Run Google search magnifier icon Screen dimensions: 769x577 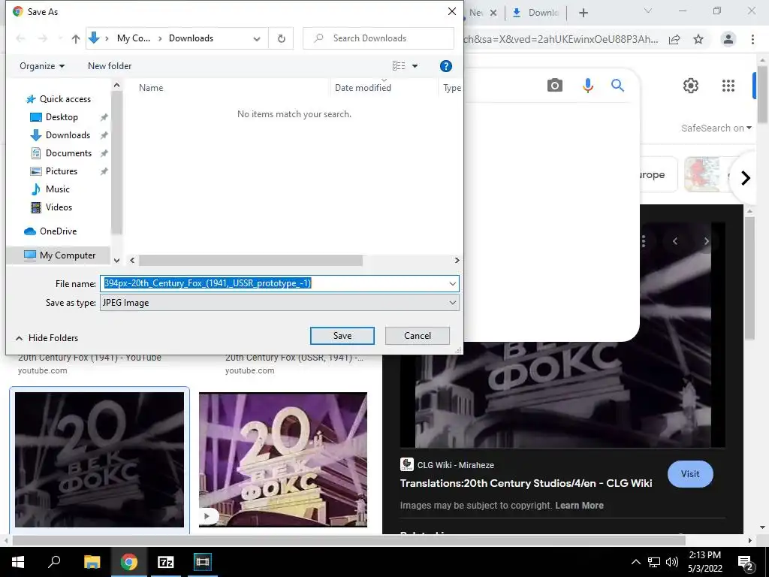[x=617, y=86]
